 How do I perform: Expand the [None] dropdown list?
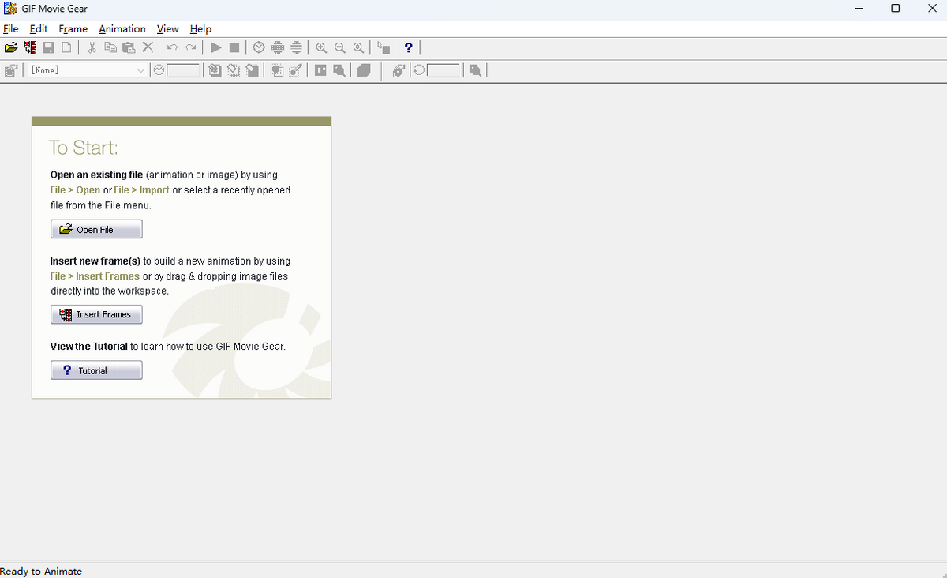[140, 70]
